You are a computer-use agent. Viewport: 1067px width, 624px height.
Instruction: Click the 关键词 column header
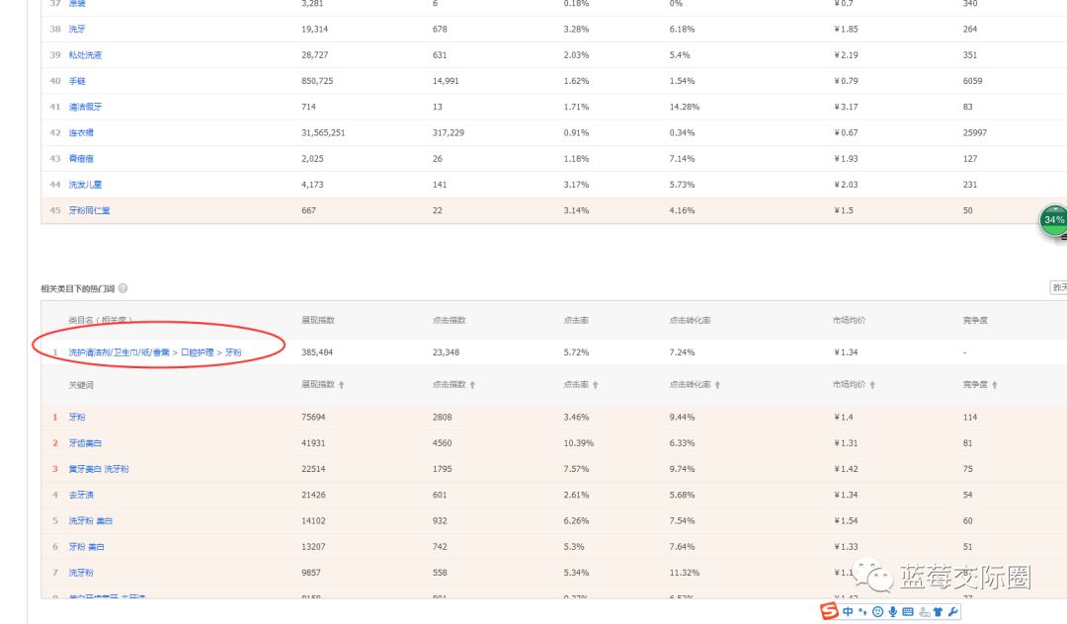click(x=81, y=385)
